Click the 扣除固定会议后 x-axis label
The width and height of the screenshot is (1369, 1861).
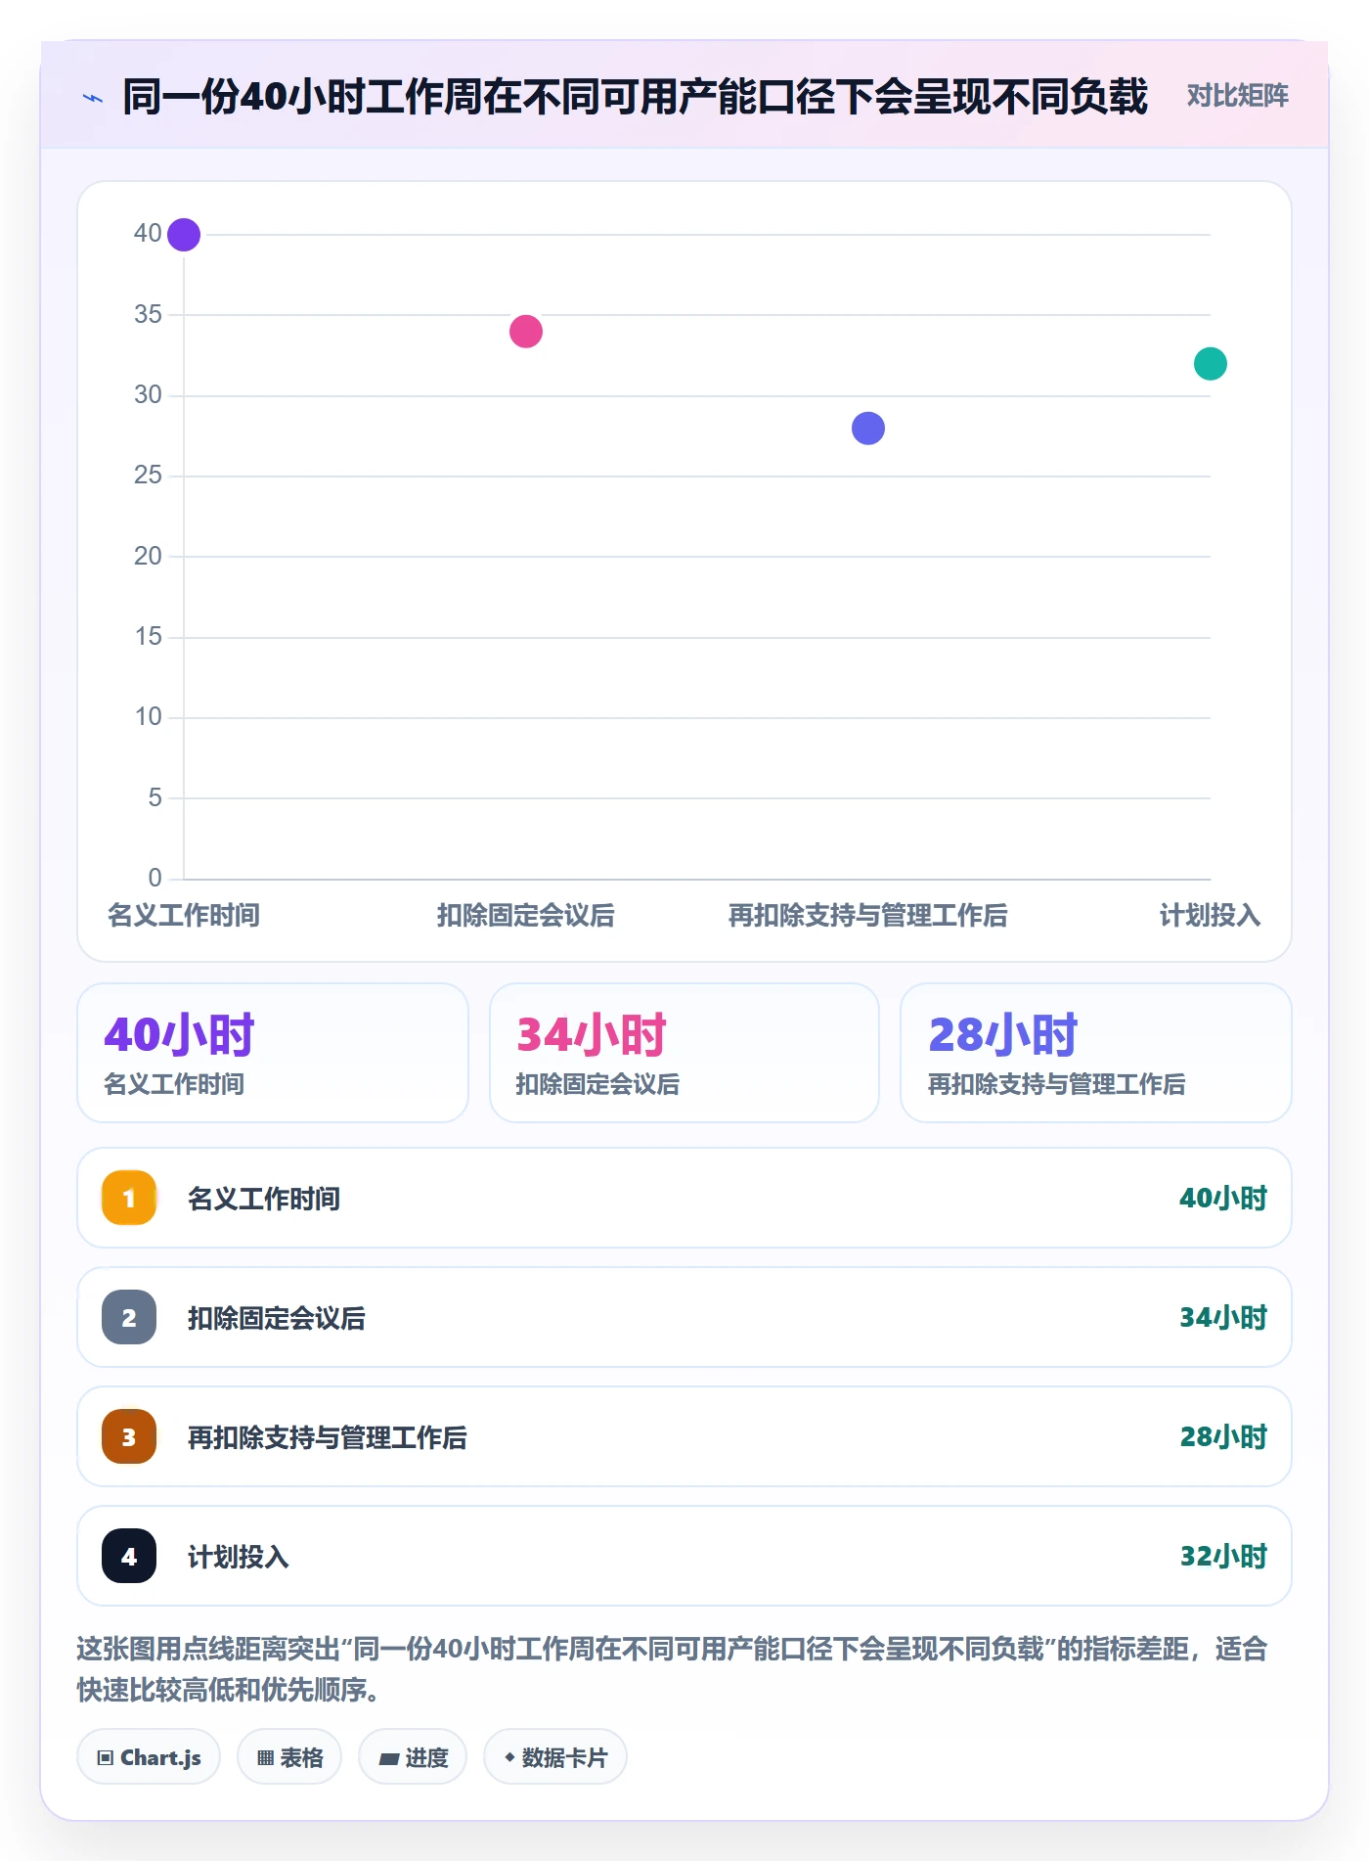(526, 916)
